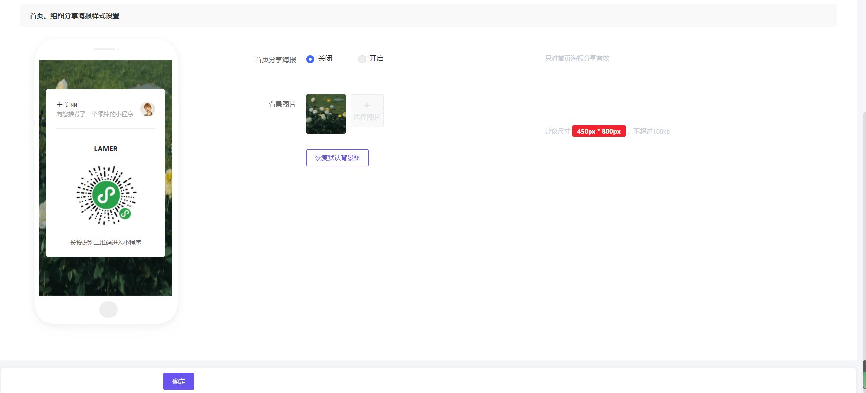Image resolution: width=866 pixels, height=393 pixels.
Task: Click the flower background image thumbnail
Action: (x=326, y=114)
